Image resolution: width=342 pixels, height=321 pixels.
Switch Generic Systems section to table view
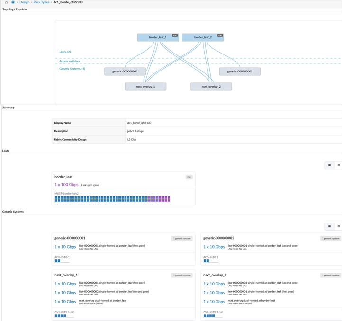pyautogui.click(x=338, y=226)
